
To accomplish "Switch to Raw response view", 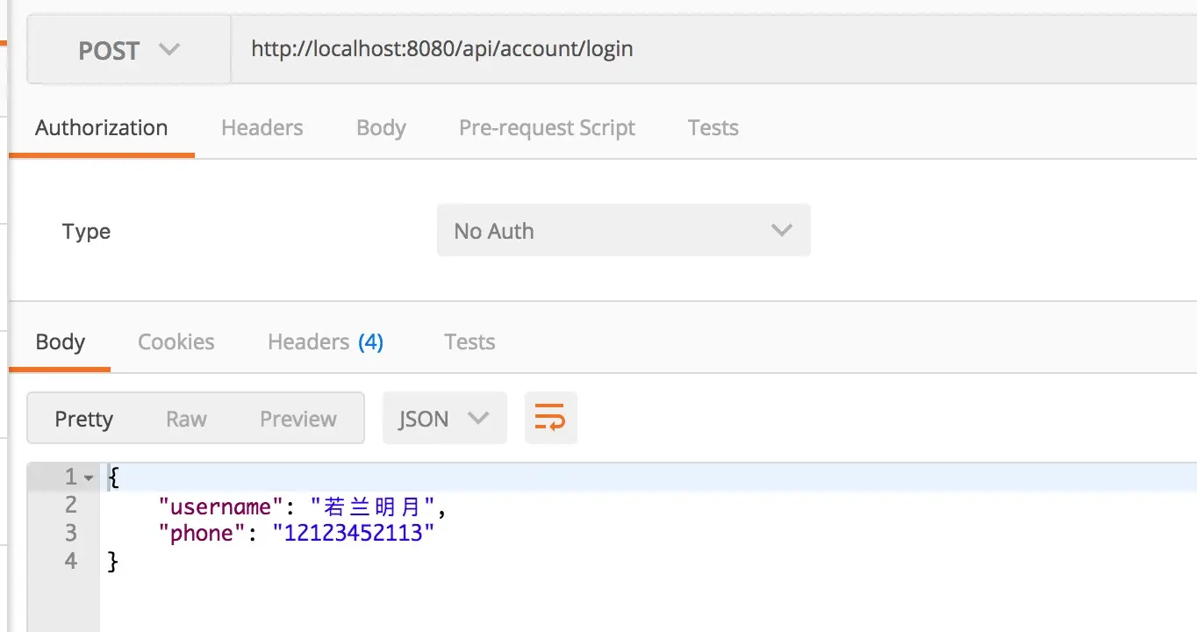I will [x=186, y=419].
